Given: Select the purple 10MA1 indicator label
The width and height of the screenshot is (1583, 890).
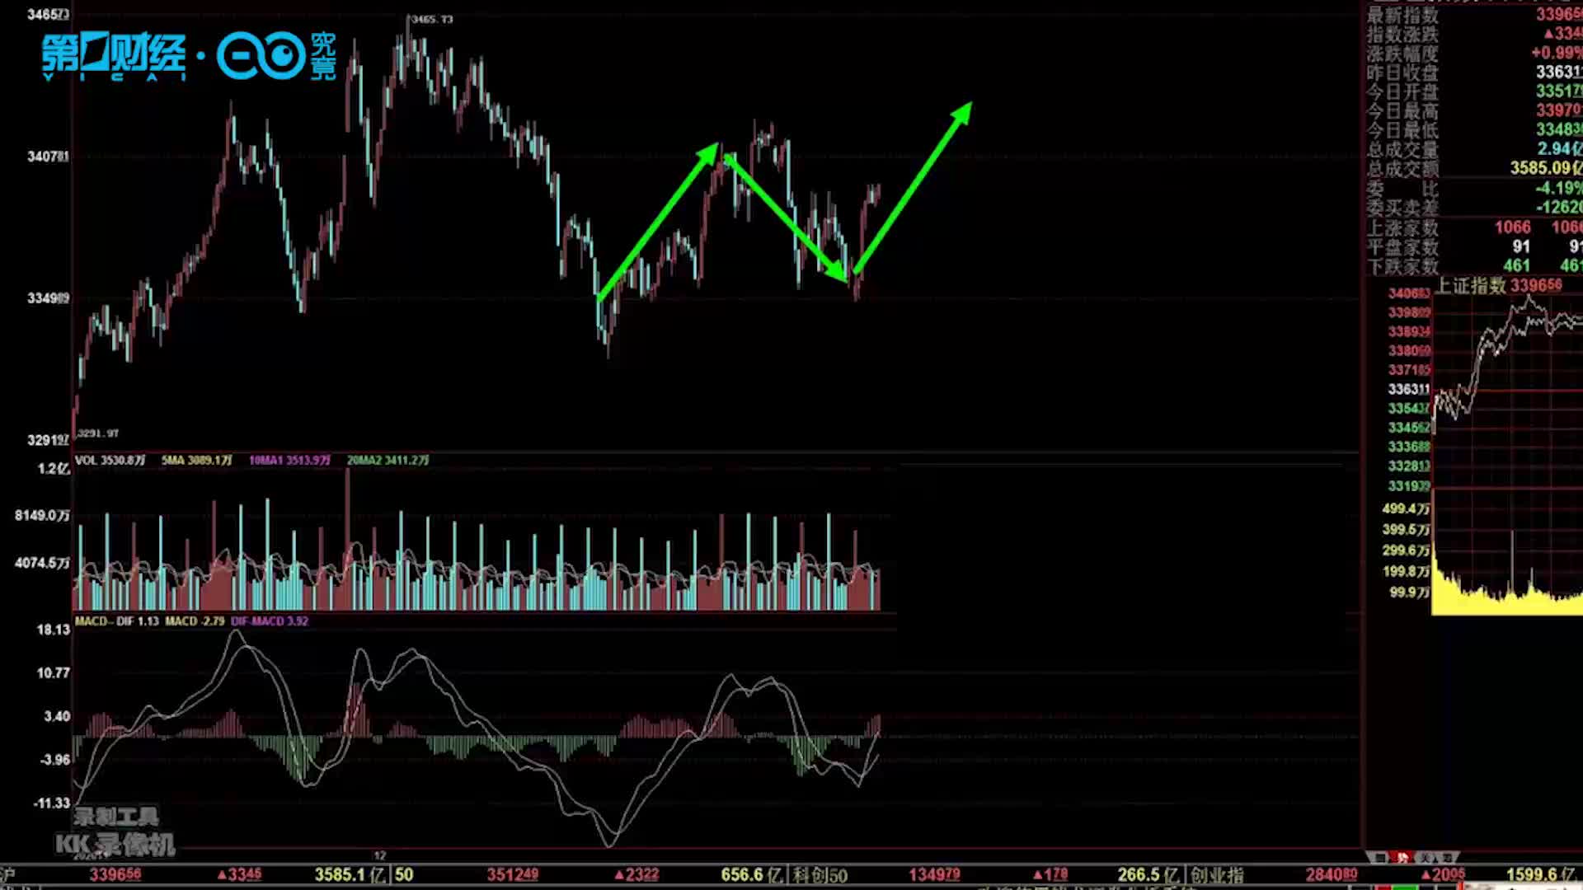Looking at the screenshot, I should click(289, 460).
